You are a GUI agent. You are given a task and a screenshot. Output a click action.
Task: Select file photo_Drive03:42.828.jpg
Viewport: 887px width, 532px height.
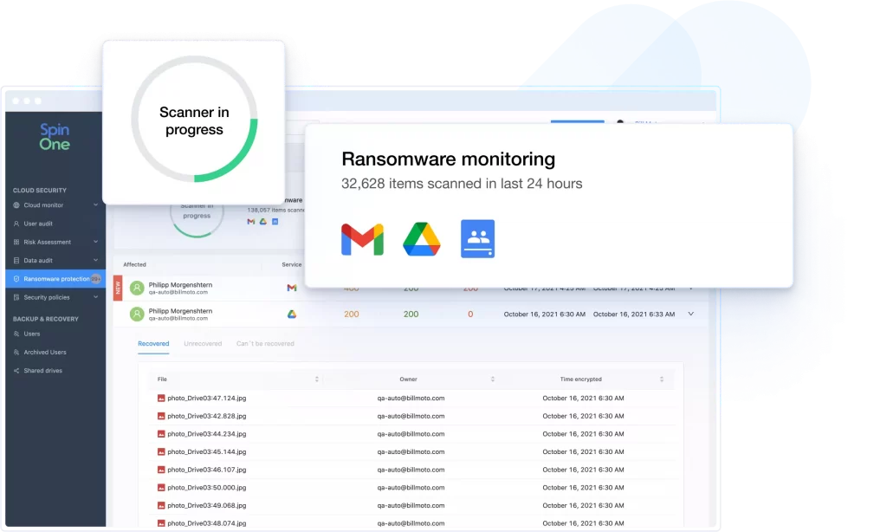click(x=206, y=416)
